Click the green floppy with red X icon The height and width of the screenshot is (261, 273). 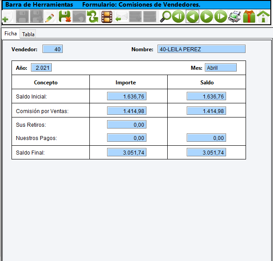pyautogui.click(x=65, y=17)
